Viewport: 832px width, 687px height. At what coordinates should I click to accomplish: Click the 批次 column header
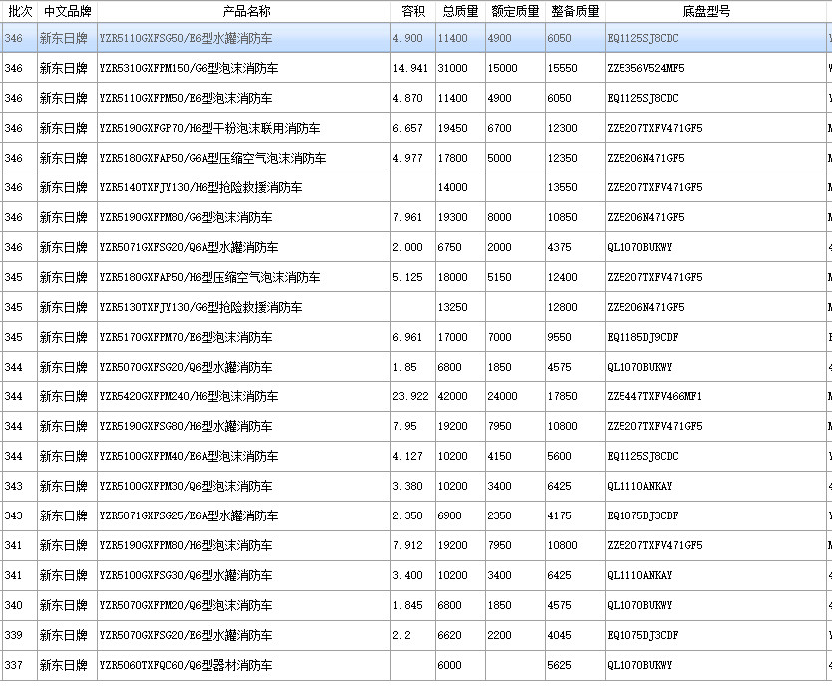click(x=18, y=11)
